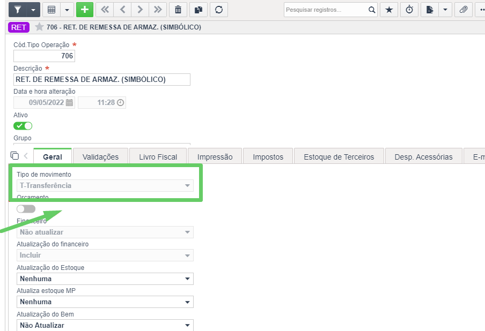This screenshot has width=485, height=331.
Task: Click the magnifier search icon
Action: [x=372, y=10]
